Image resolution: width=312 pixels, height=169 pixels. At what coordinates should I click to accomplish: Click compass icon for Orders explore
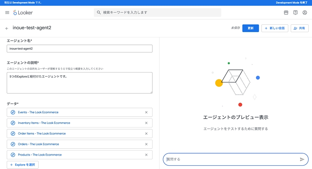[x=13, y=144]
